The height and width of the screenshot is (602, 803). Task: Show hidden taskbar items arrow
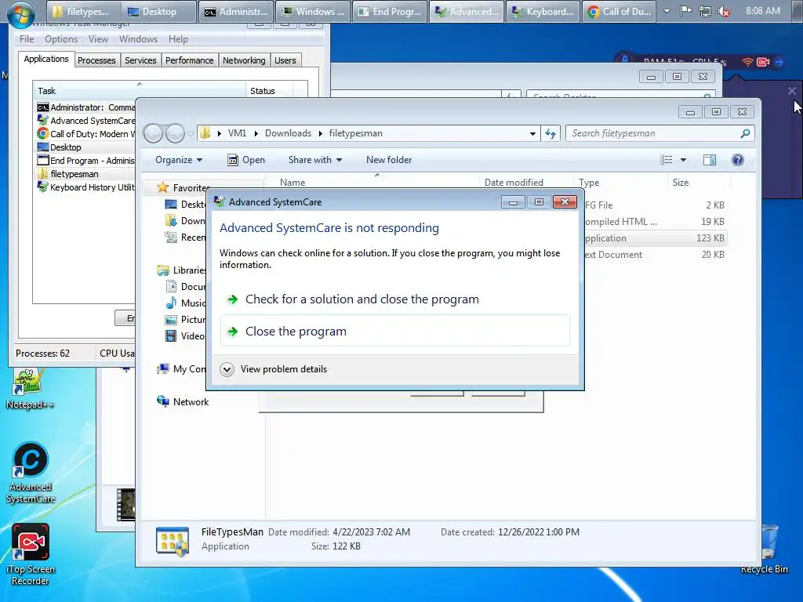click(x=667, y=11)
